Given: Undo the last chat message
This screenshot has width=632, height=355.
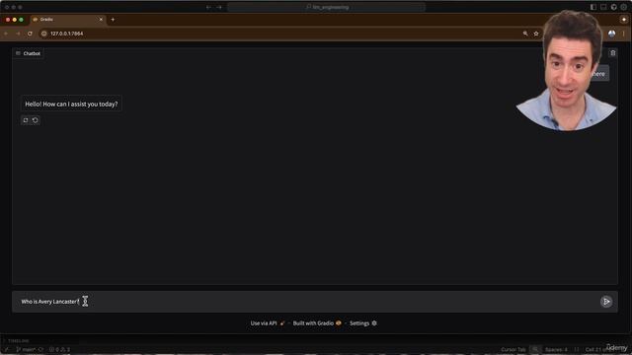Looking at the screenshot, I should coord(36,120).
